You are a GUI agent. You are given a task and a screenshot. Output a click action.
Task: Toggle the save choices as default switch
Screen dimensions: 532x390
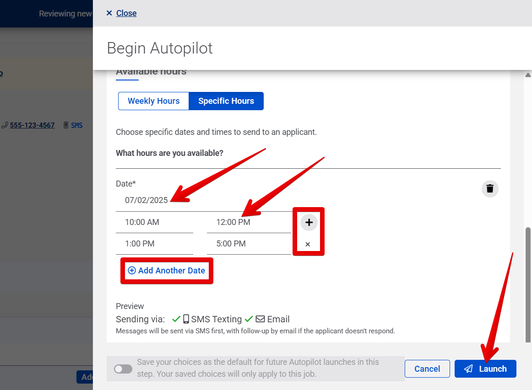tap(123, 369)
